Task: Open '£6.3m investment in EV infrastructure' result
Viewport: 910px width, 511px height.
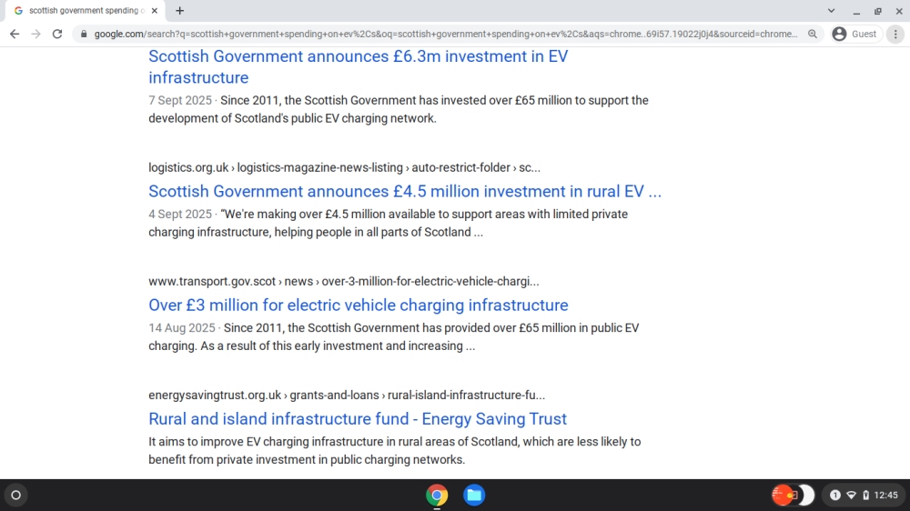Action: coord(358,66)
